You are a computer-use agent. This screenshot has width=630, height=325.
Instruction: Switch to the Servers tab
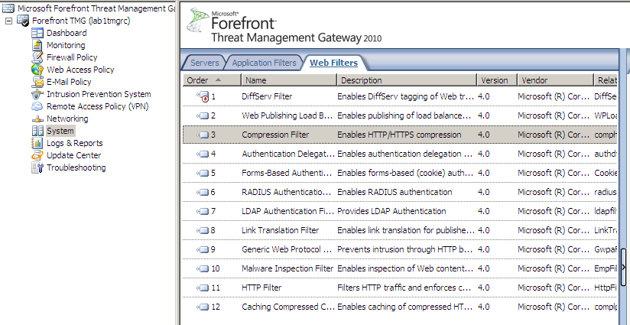pos(204,63)
